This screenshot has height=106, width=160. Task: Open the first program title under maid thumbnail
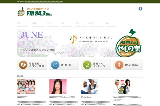(22, 97)
